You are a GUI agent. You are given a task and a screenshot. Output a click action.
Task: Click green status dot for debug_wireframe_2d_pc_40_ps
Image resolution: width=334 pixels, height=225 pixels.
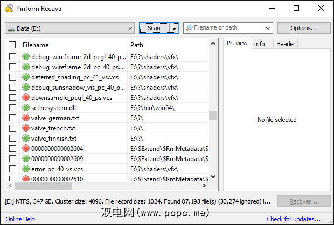[26, 67]
